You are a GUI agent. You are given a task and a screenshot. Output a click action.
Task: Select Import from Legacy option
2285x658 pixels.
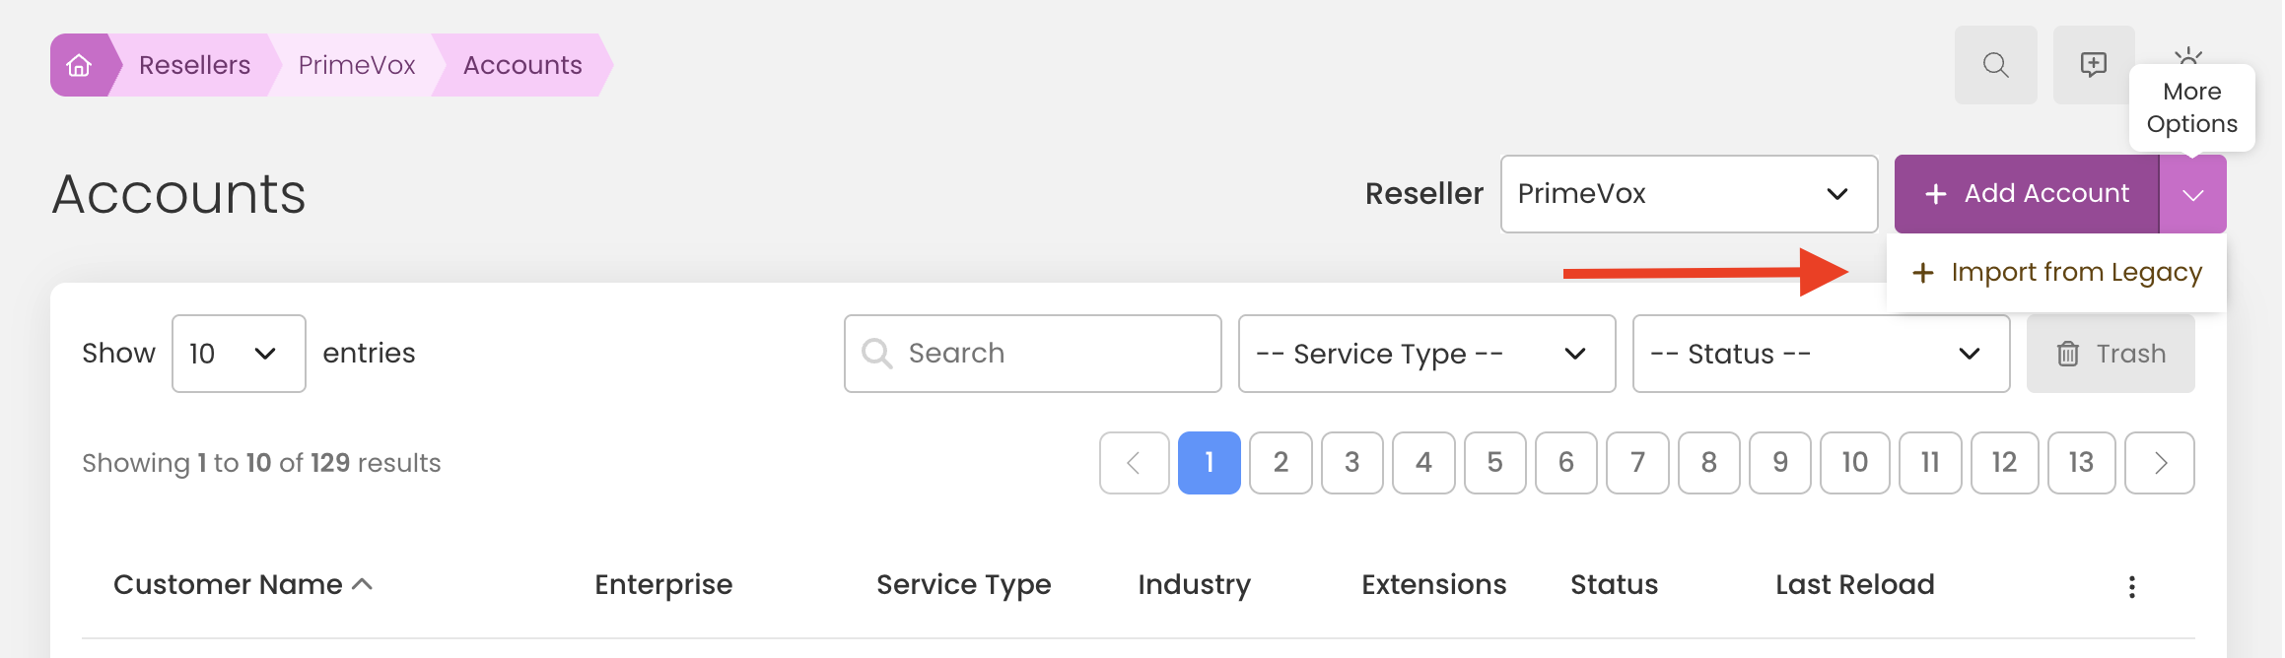[2056, 273]
